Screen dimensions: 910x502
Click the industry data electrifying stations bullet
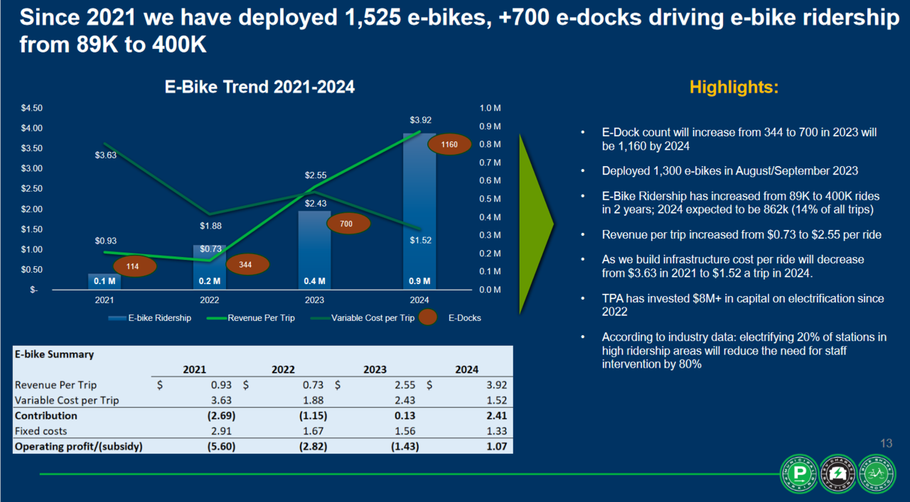click(744, 350)
